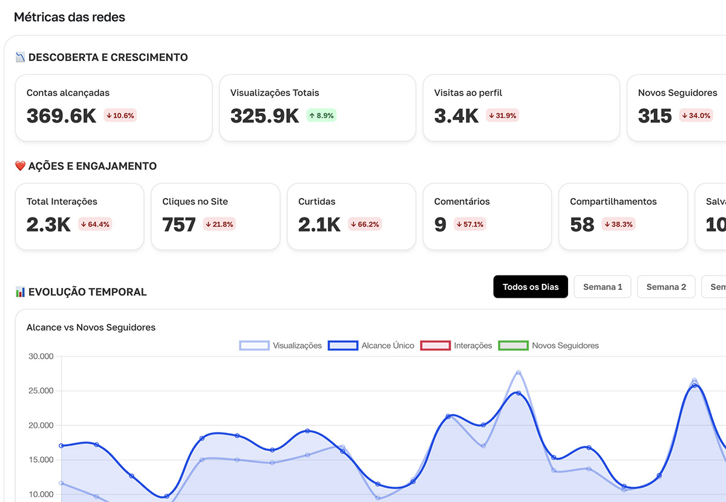The width and height of the screenshot is (726, 502).
Task: Click the chart icon beside Descoberta e Crescimento
Action: coord(20,57)
